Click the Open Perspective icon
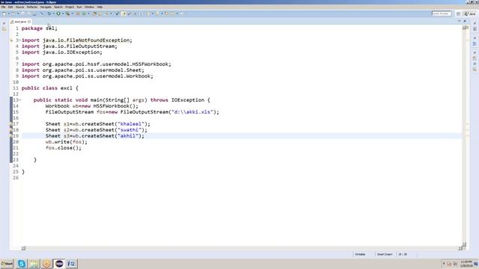The image size is (479, 269). 458,13
